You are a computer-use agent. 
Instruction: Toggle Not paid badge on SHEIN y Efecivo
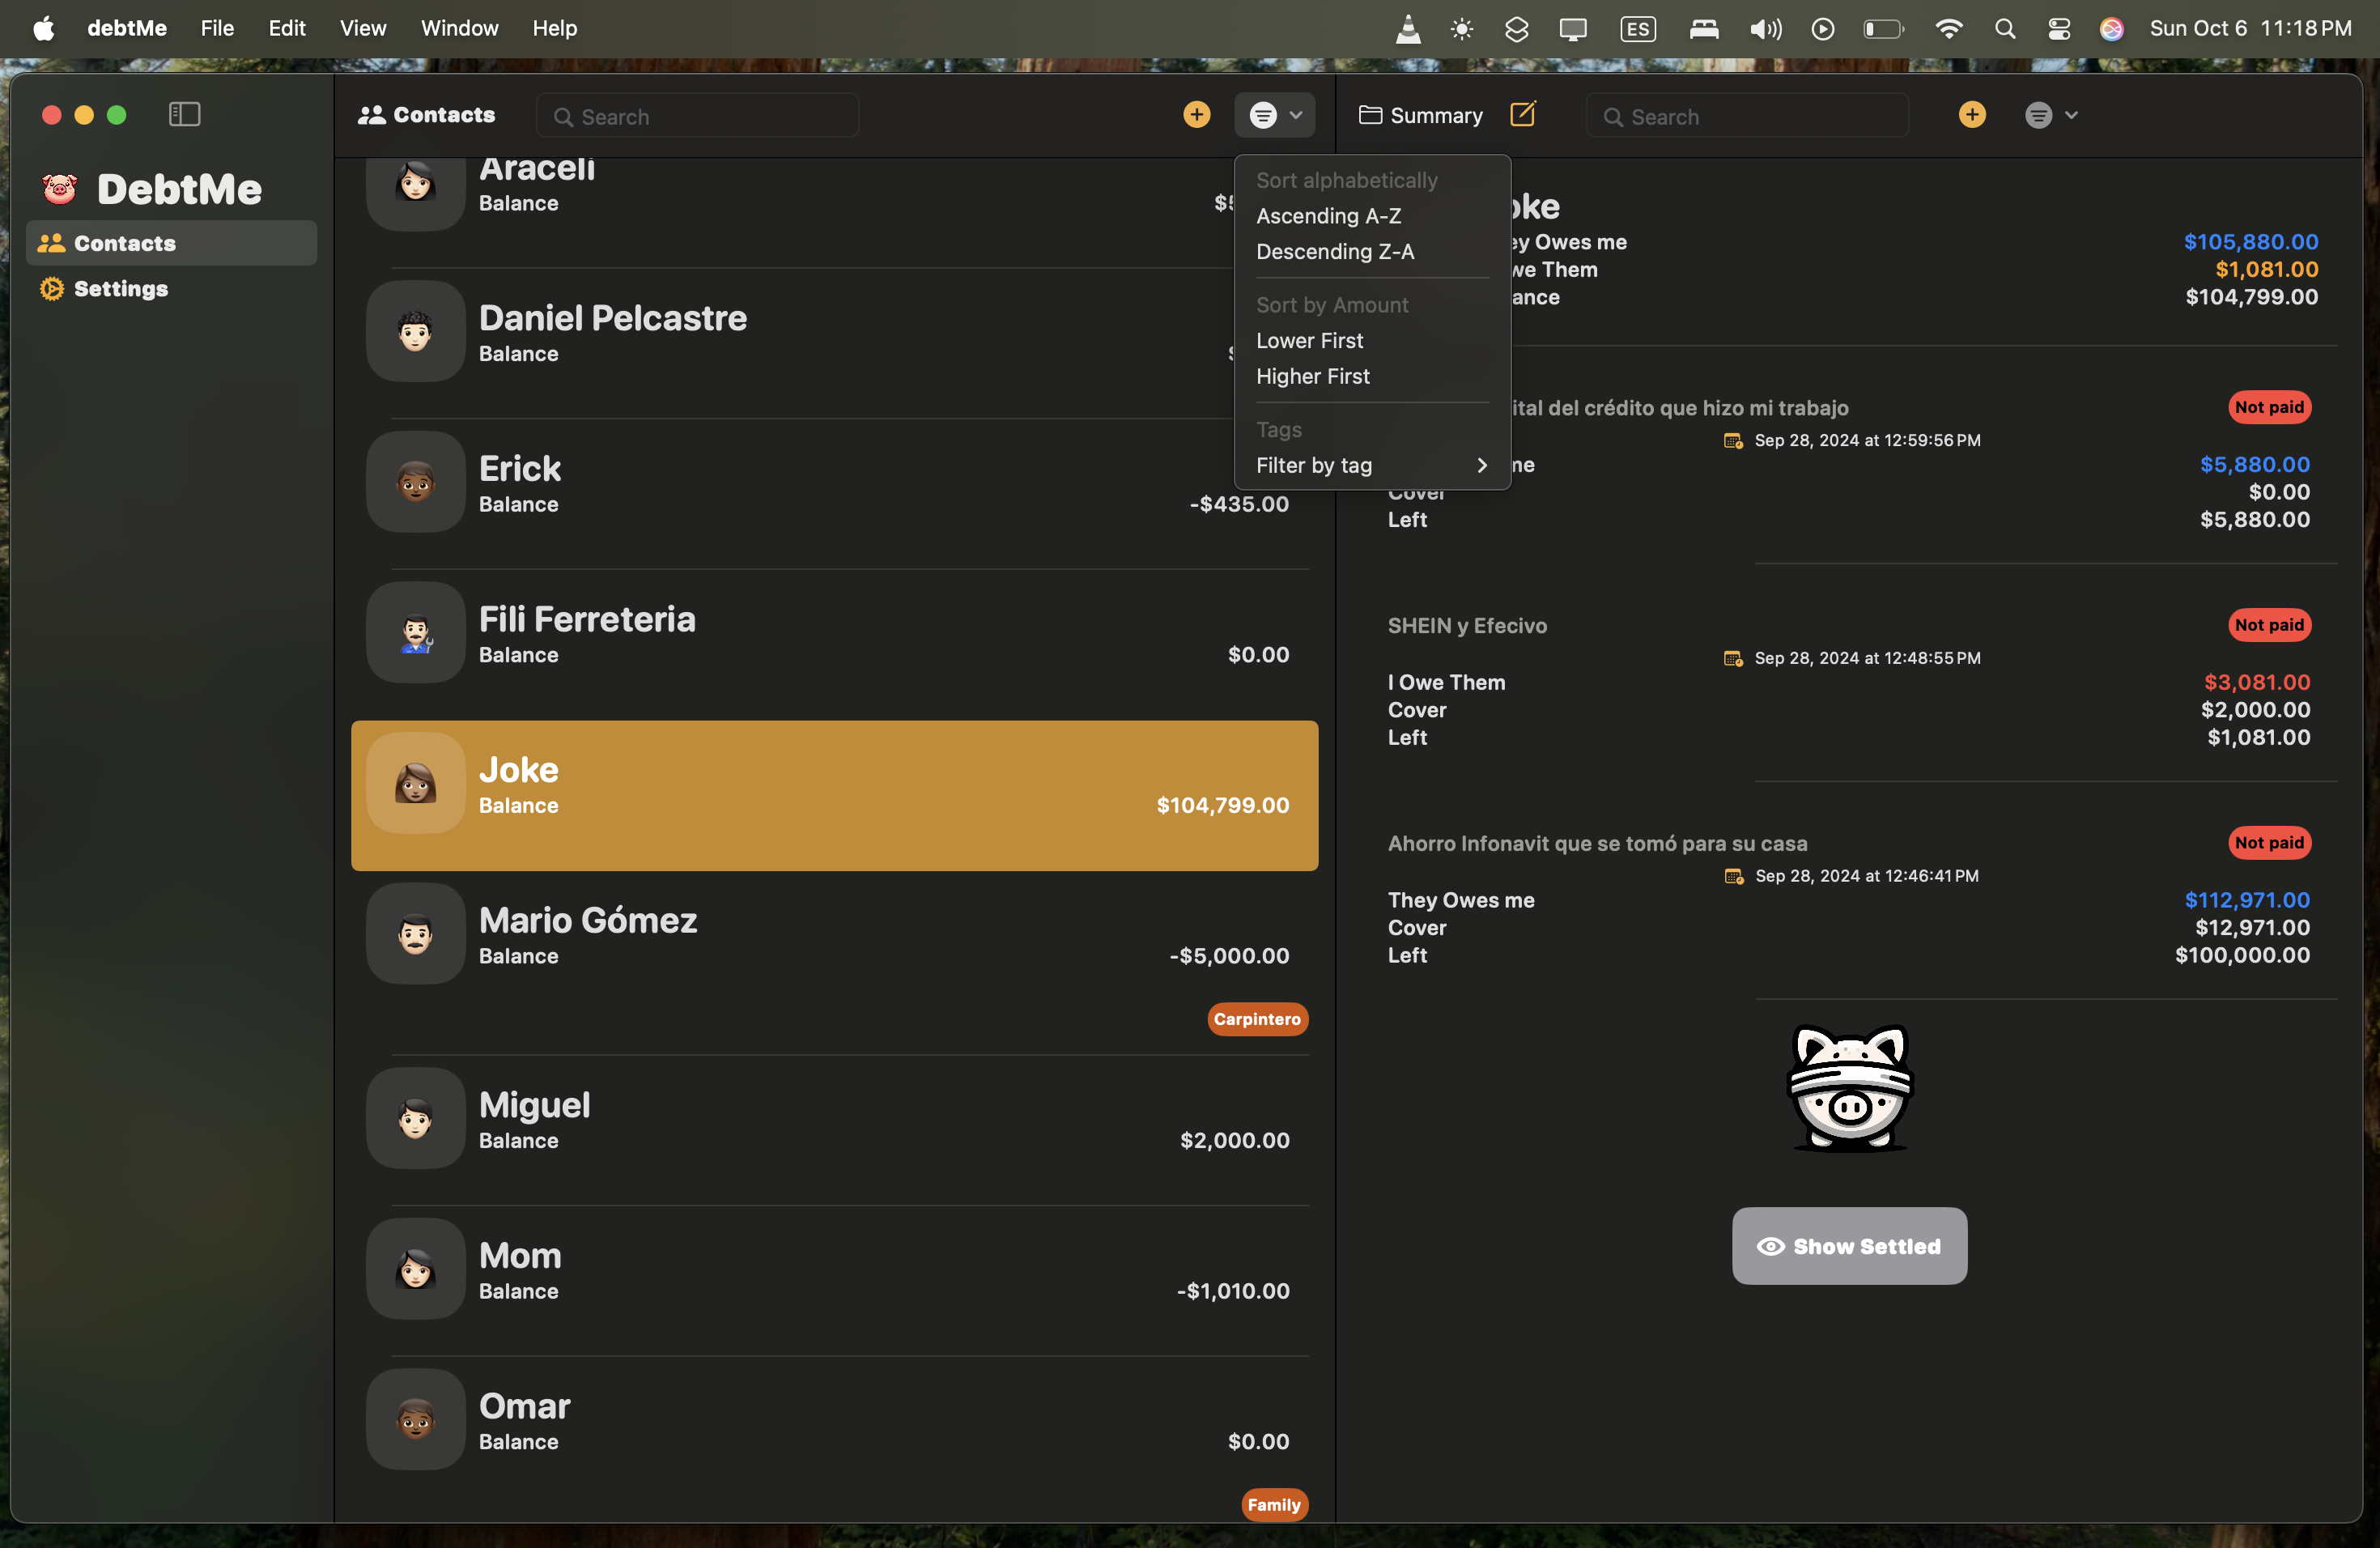click(2268, 624)
